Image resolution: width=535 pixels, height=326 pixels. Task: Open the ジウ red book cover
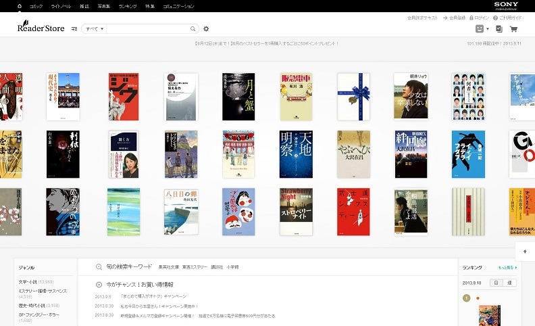[124, 97]
